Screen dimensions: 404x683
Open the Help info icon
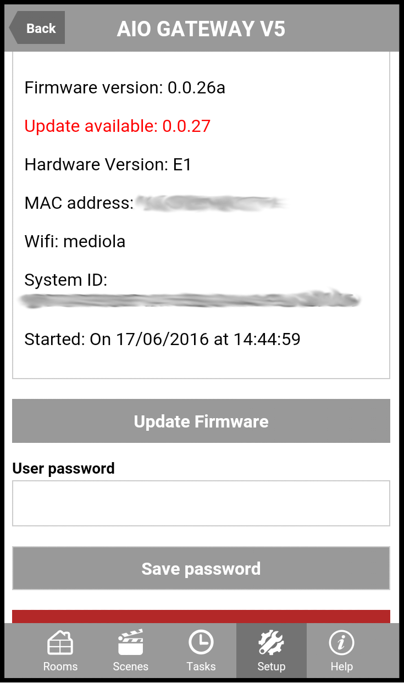point(341,642)
